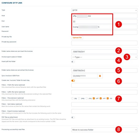Uncheck the .zip extension checkbox
139x133 pixels.
point(108,98)
